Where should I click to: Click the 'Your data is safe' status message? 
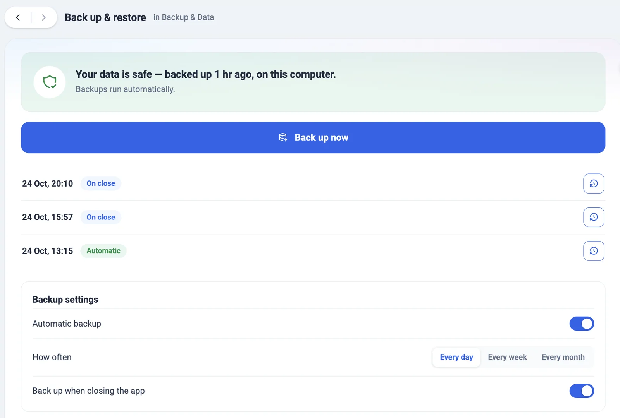205,74
